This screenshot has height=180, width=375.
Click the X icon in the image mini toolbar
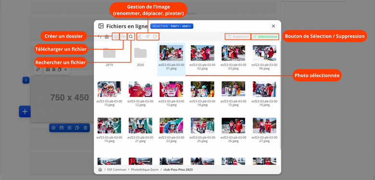pos(65,70)
